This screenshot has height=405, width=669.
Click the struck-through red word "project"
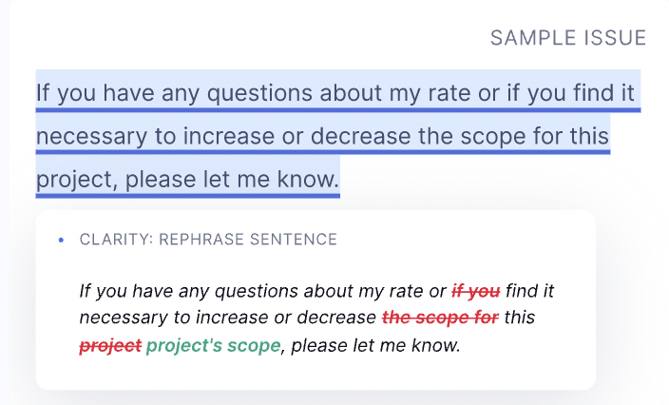point(110,345)
